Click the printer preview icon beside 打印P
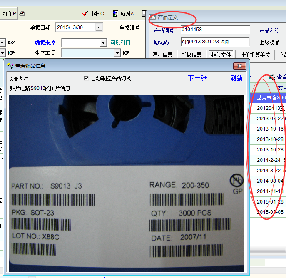Screen dimensions: 286x278 tap(22, 14)
